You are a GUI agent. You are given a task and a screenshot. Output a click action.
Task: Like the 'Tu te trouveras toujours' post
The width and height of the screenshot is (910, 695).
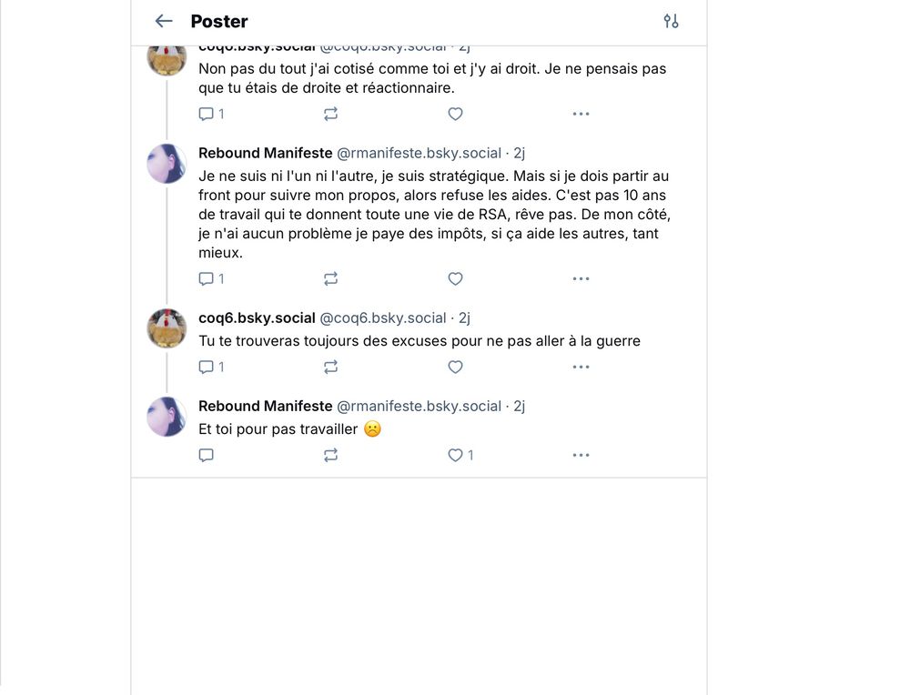[455, 367]
